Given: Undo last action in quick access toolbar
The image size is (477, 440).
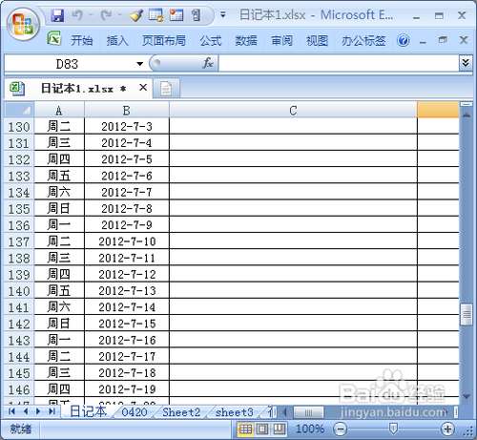Looking at the screenshot, I should (x=77, y=15).
